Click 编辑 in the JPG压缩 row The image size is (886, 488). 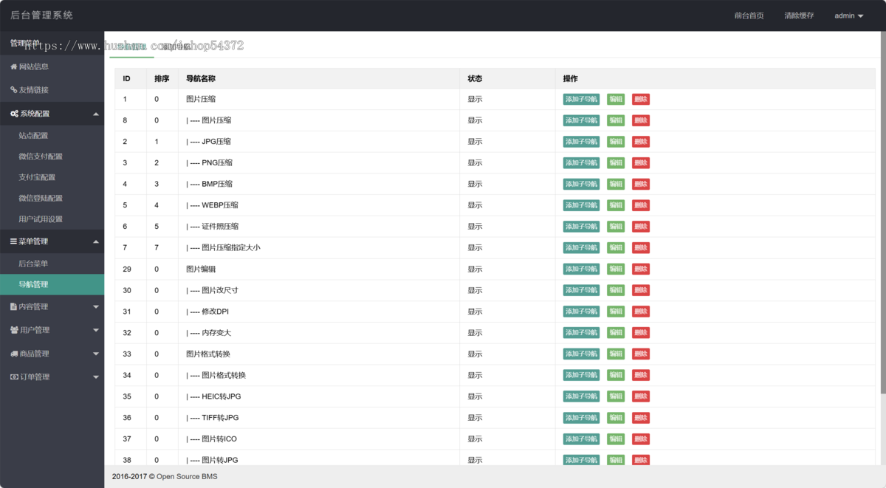click(x=616, y=142)
